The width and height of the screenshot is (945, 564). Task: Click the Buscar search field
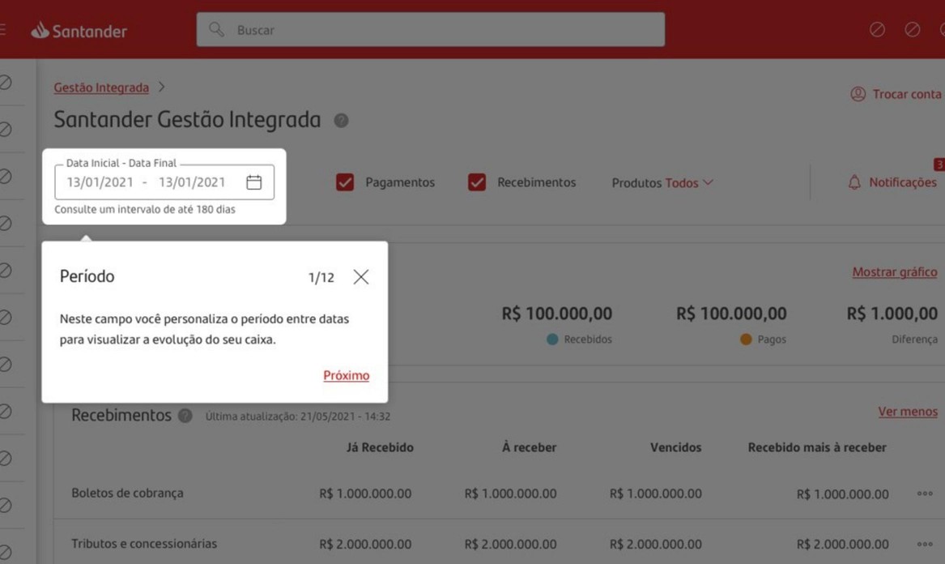pos(430,29)
